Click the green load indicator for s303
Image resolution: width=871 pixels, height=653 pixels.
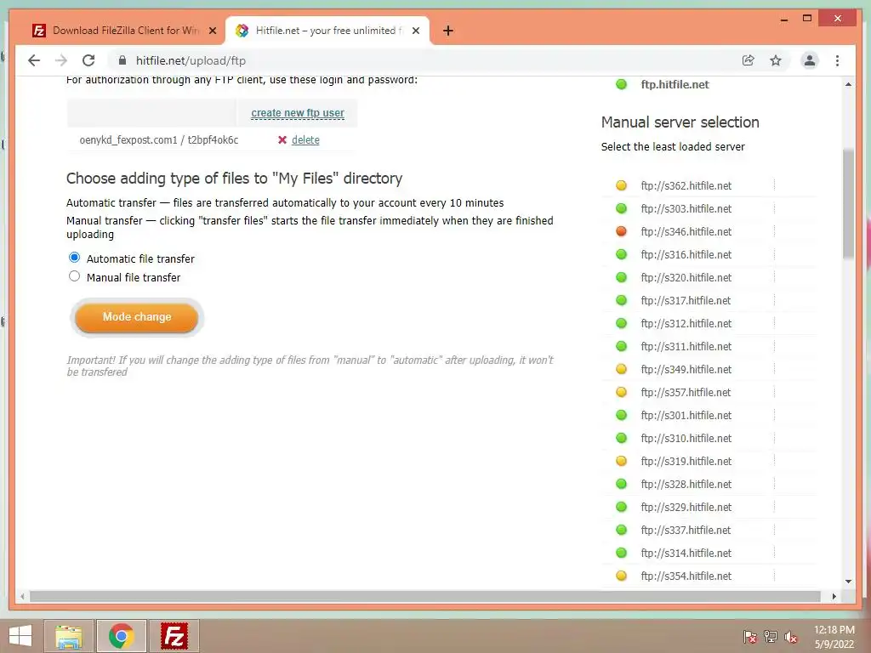[x=621, y=209]
